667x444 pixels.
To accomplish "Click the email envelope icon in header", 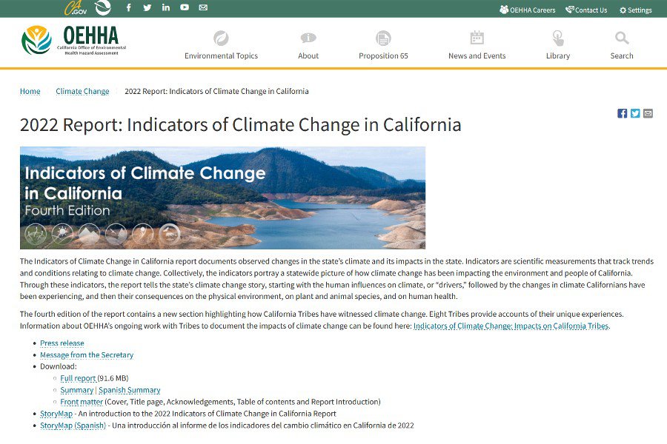I will click(x=203, y=8).
